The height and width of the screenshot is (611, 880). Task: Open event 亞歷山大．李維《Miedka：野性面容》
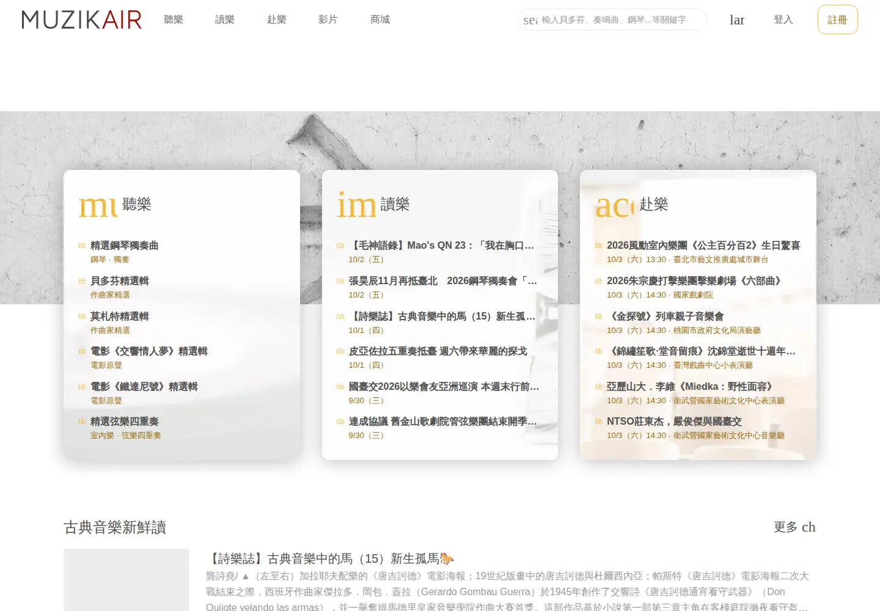tap(690, 387)
